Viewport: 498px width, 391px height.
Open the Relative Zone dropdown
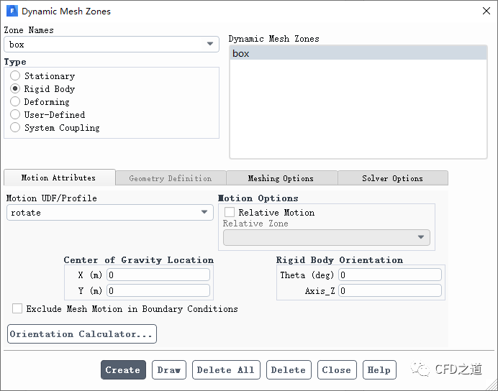pos(327,238)
